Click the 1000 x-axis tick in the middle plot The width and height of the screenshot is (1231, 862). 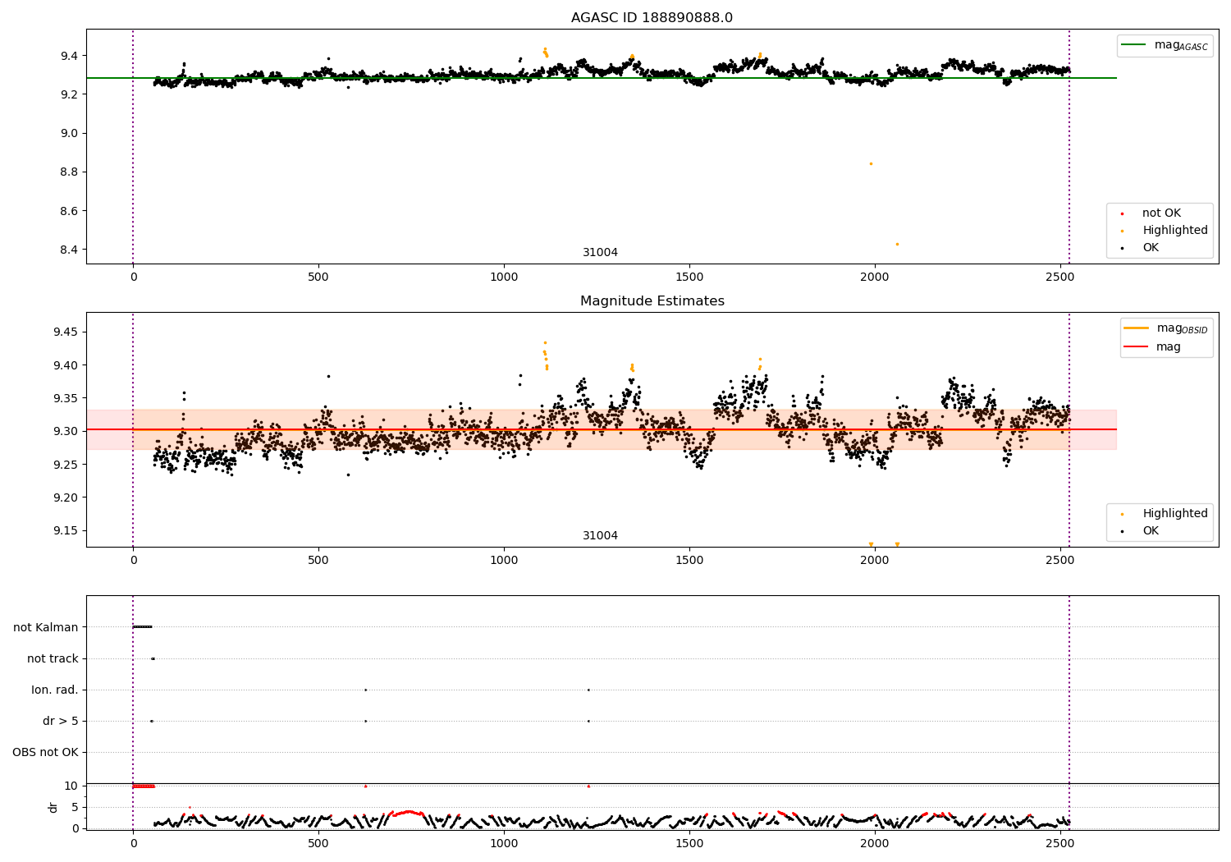[x=504, y=561]
